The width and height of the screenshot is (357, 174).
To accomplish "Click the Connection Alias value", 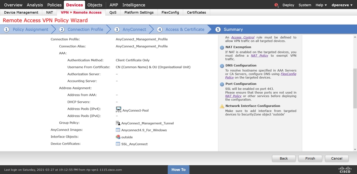I will [142, 46].
